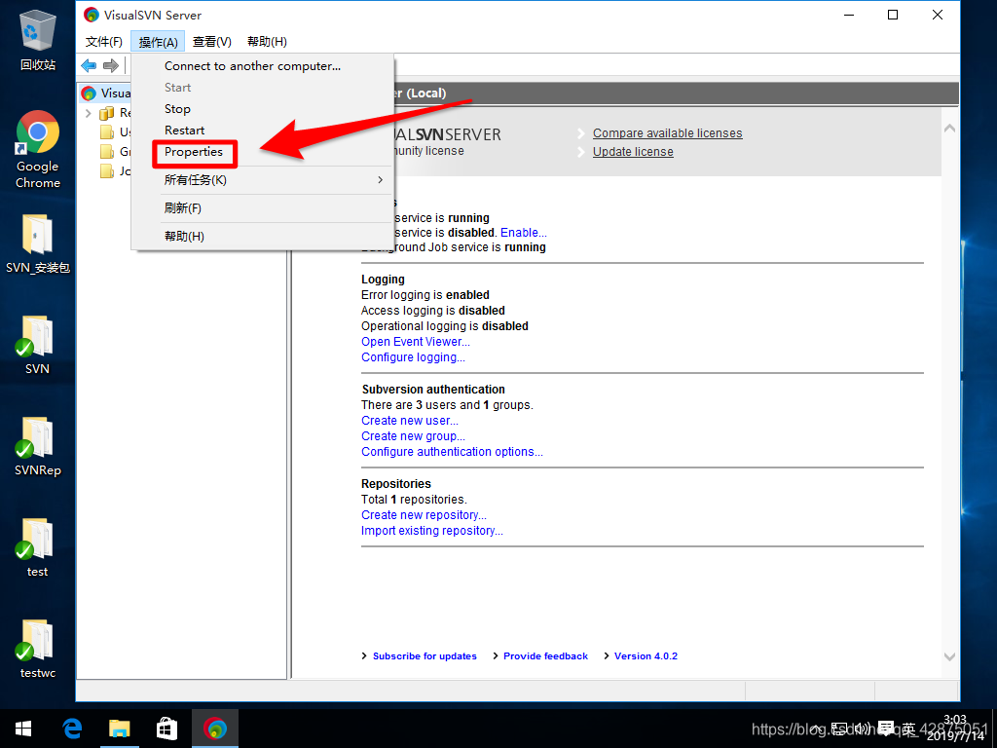Open File Explorer from taskbar
This screenshot has height=748, width=997.
[120, 729]
